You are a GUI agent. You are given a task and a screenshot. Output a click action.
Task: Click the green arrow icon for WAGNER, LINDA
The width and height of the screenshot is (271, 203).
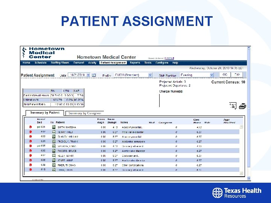(54, 146)
